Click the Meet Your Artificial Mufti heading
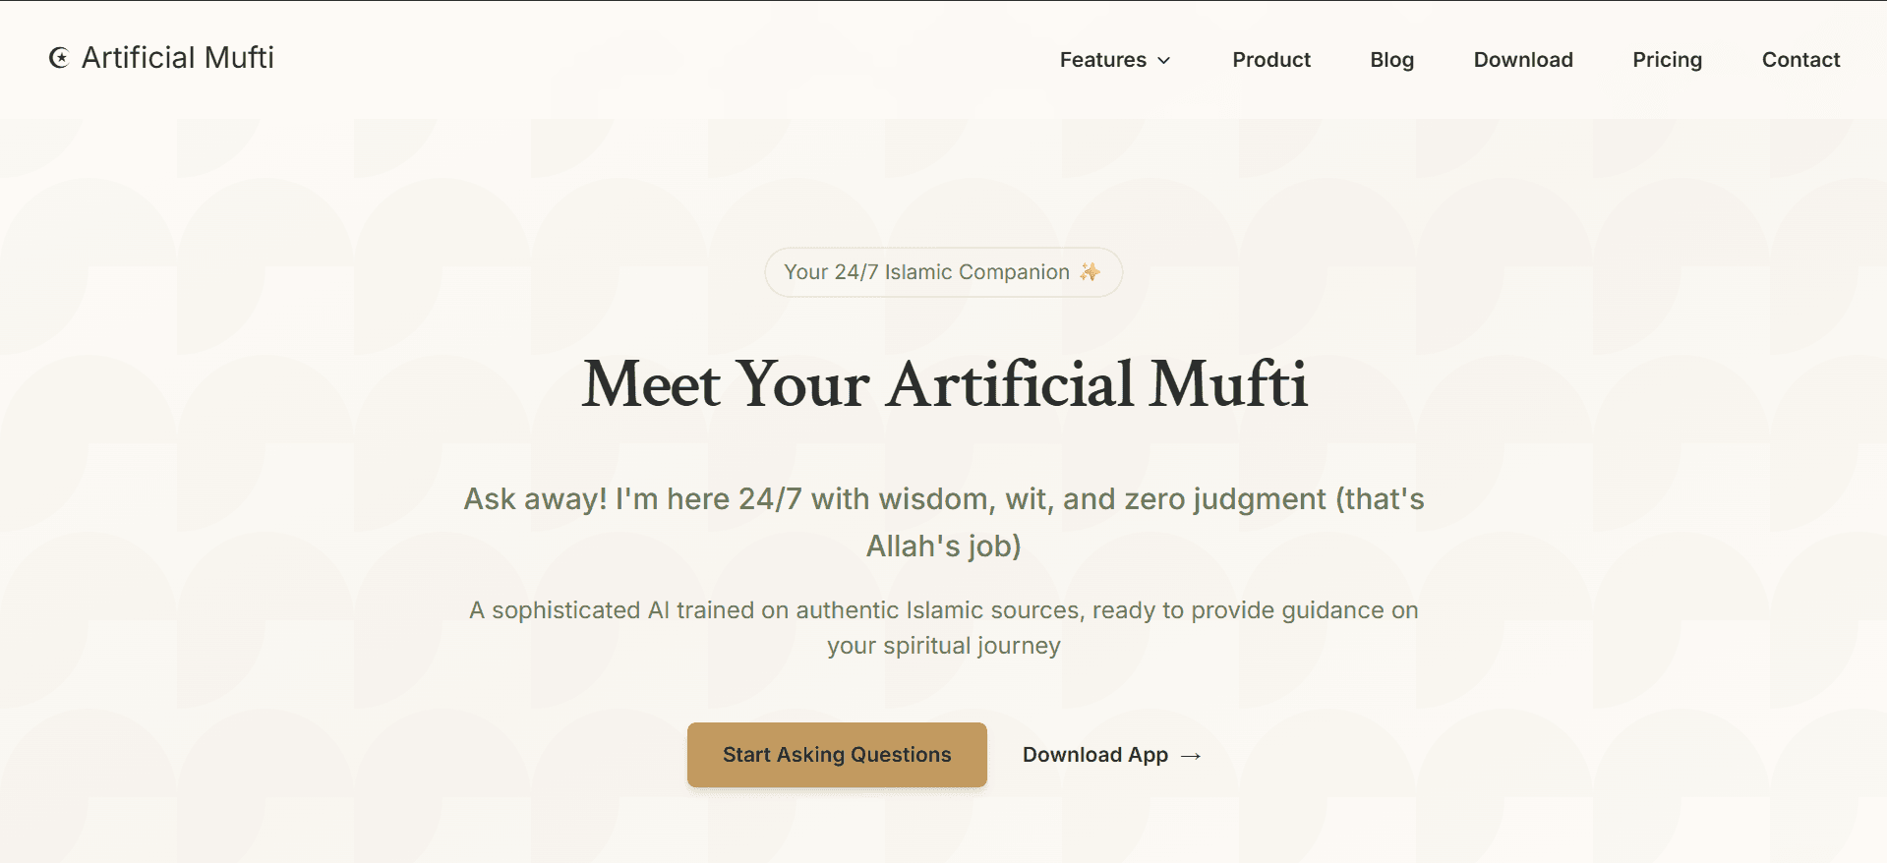 pos(943,385)
